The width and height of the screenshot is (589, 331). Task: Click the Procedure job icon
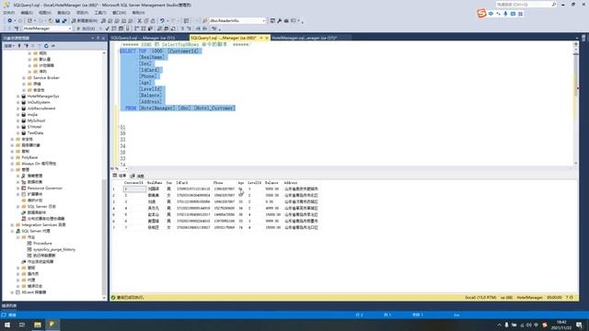point(29,243)
